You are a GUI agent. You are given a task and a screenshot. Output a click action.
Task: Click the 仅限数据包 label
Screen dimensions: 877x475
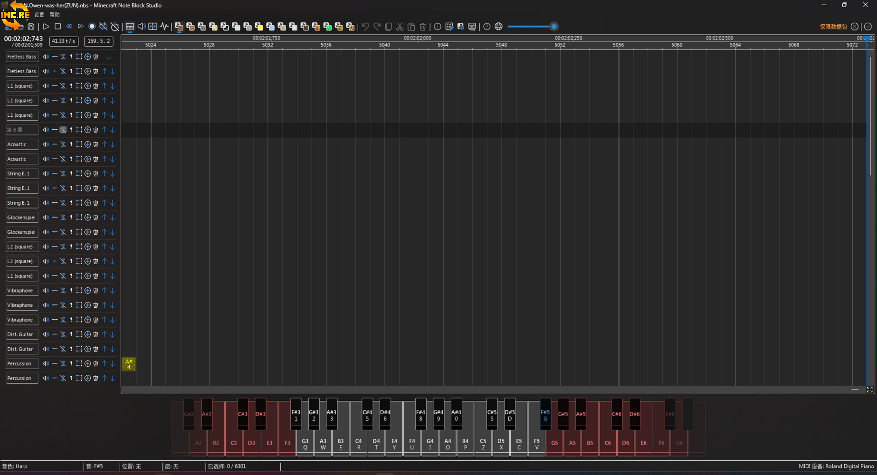(833, 27)
